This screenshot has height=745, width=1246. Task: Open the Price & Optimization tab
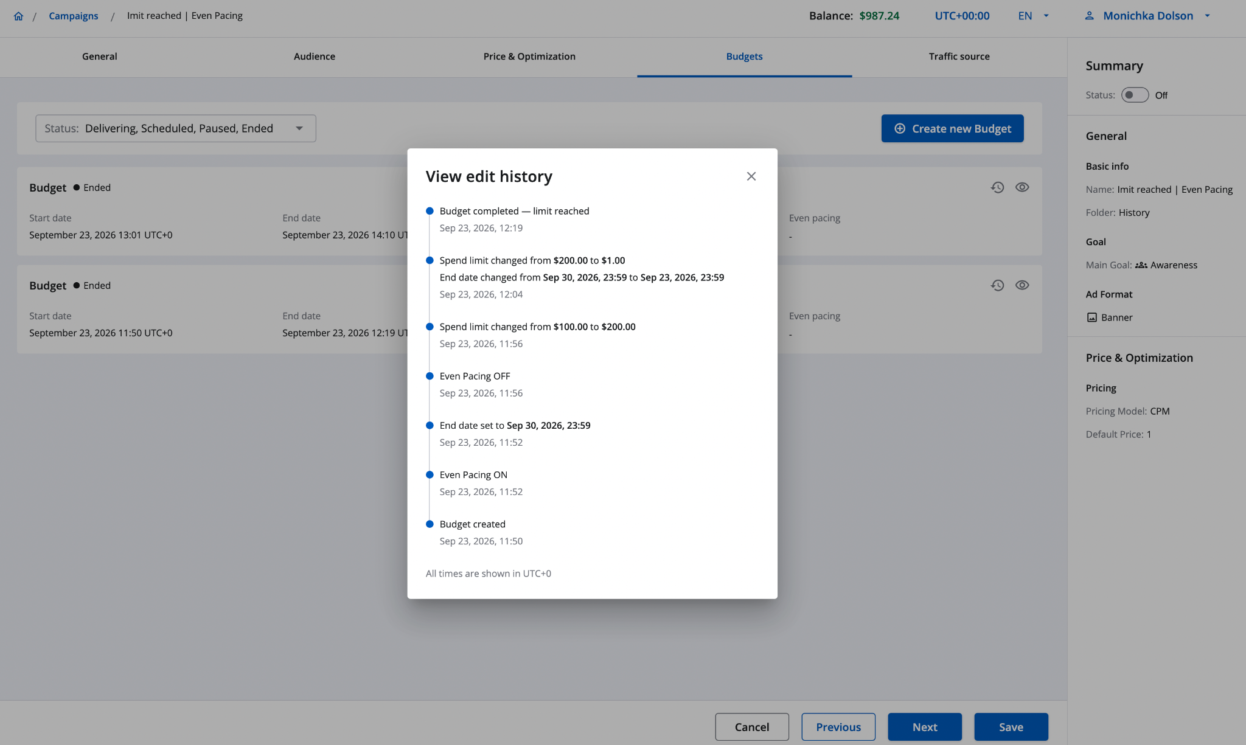pyautogui.click(x=529, y=57)
